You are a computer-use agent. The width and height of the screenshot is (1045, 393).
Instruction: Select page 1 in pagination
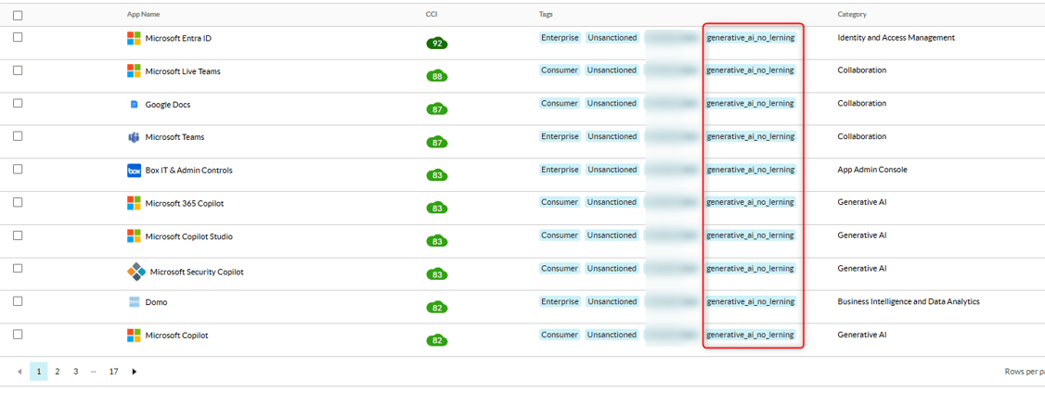[39, 372]
